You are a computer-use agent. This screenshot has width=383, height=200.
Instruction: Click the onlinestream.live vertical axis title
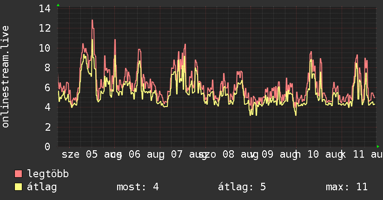pos(5,77)
